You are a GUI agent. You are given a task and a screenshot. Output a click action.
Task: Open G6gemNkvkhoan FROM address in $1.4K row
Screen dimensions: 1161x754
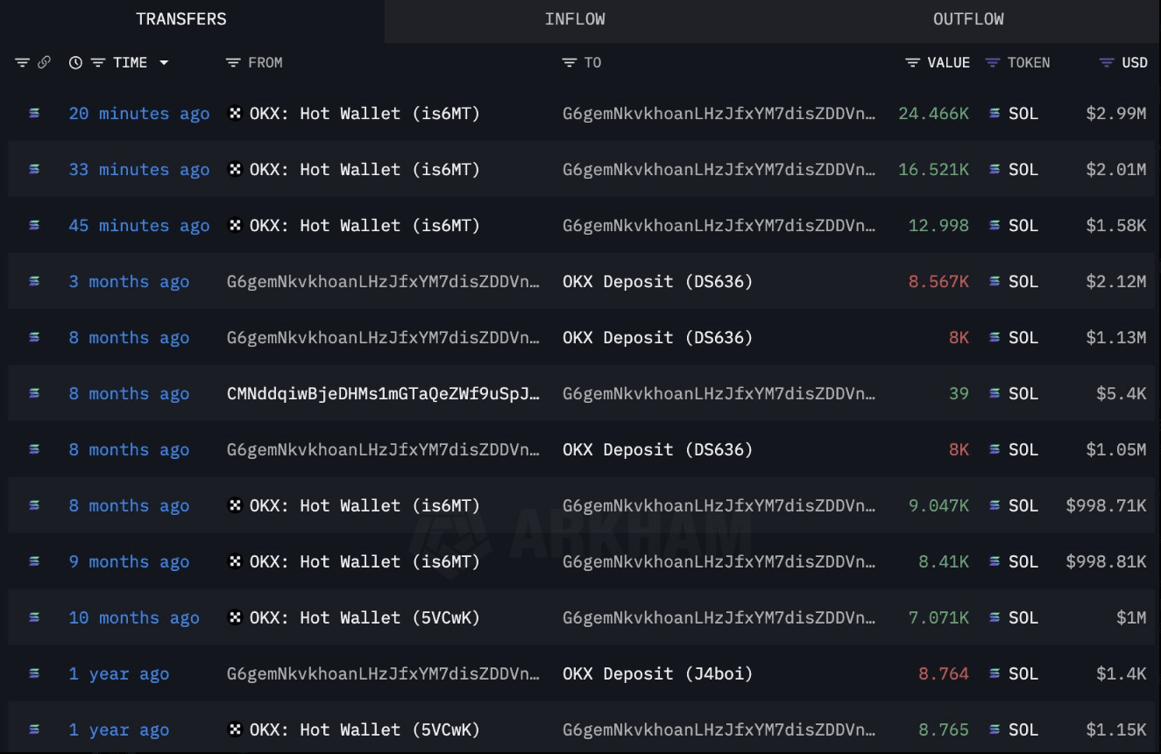(x=383, y=674)
